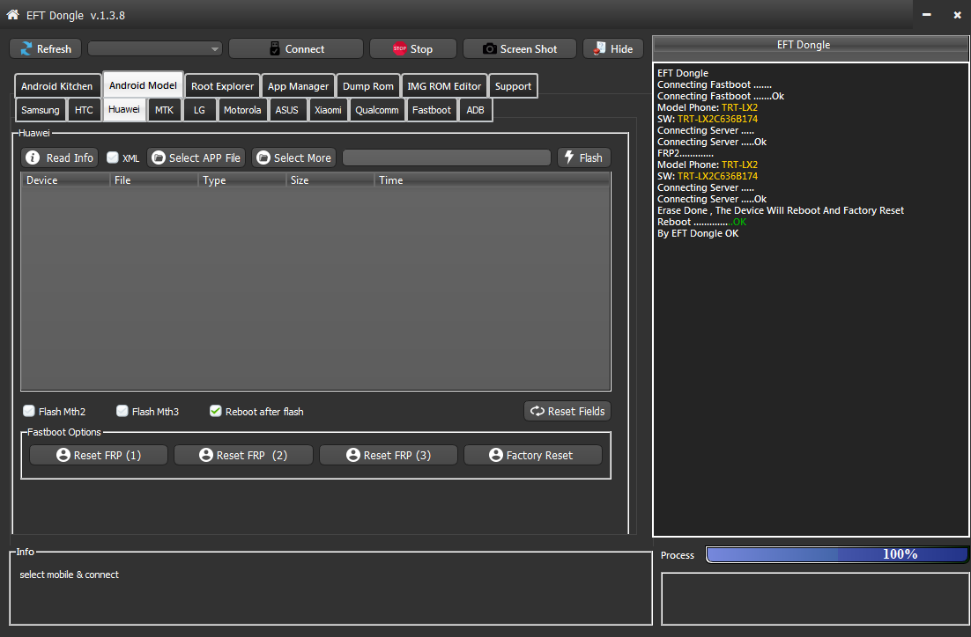The height and width of the screenshot is (637, 971).
Task: Open the IMG ROM Editor tab
Action: 444,86
